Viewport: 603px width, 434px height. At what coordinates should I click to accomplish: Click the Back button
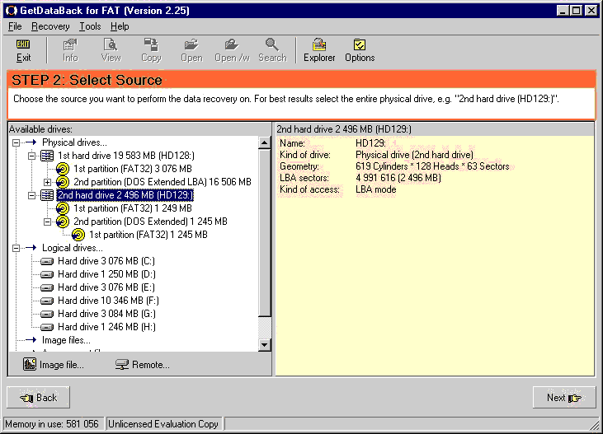tap(39, 398)
